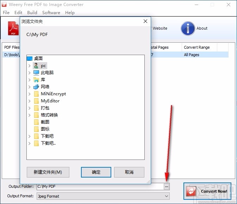Click the red PDF toolbar icon

13,28
